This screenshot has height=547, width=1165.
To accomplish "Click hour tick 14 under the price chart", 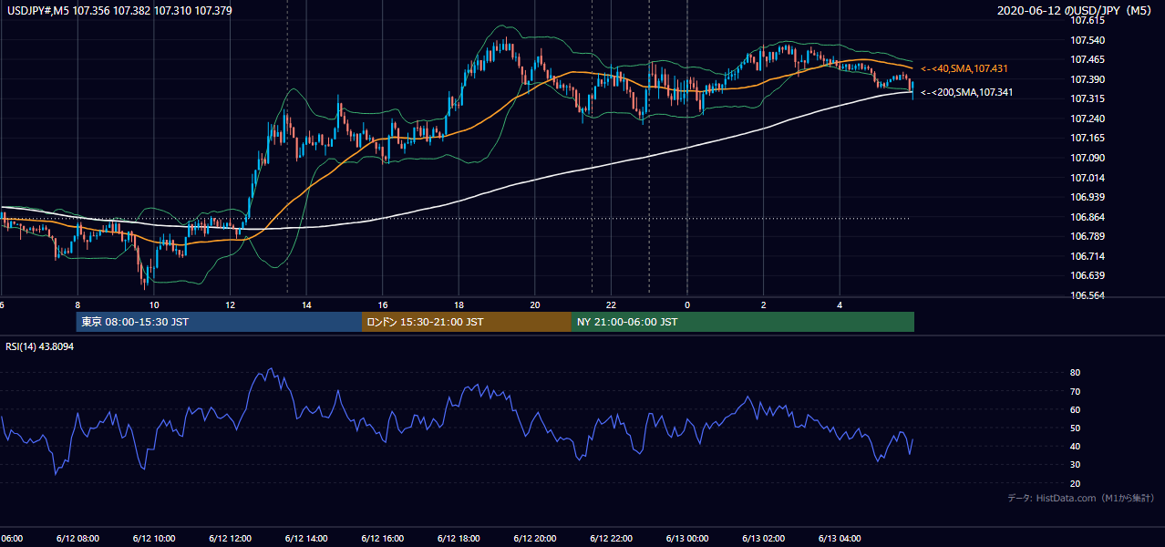I will pyautogui.click(x=306, y=305).
